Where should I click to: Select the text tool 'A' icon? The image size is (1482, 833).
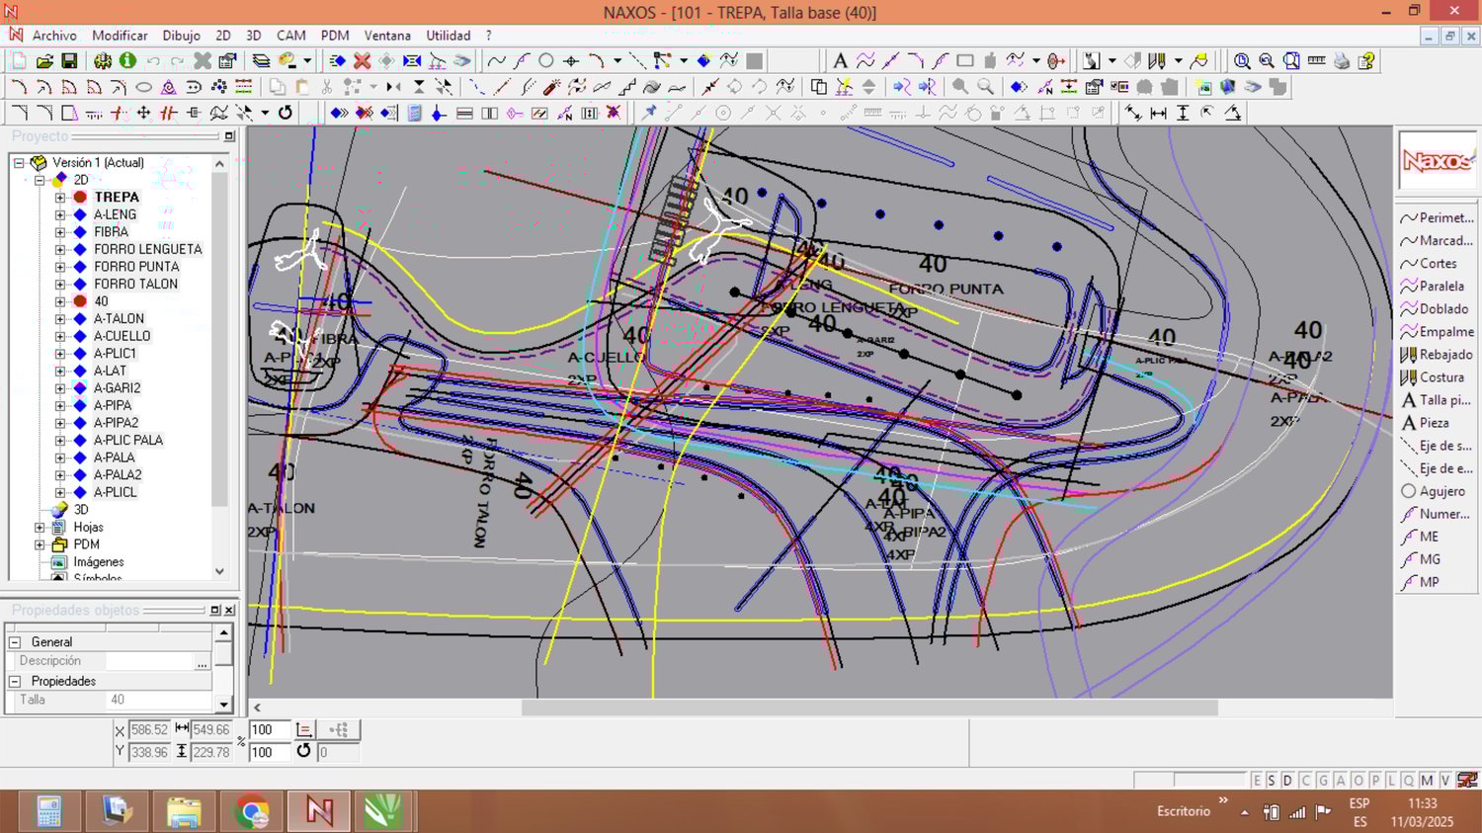point(840,61)
